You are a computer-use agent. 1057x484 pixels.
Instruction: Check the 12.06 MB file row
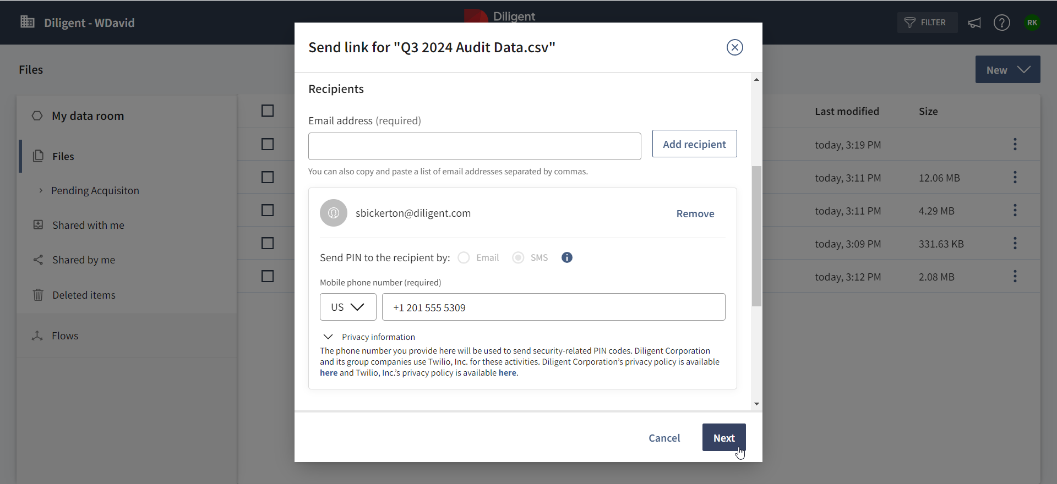(268, 177)
